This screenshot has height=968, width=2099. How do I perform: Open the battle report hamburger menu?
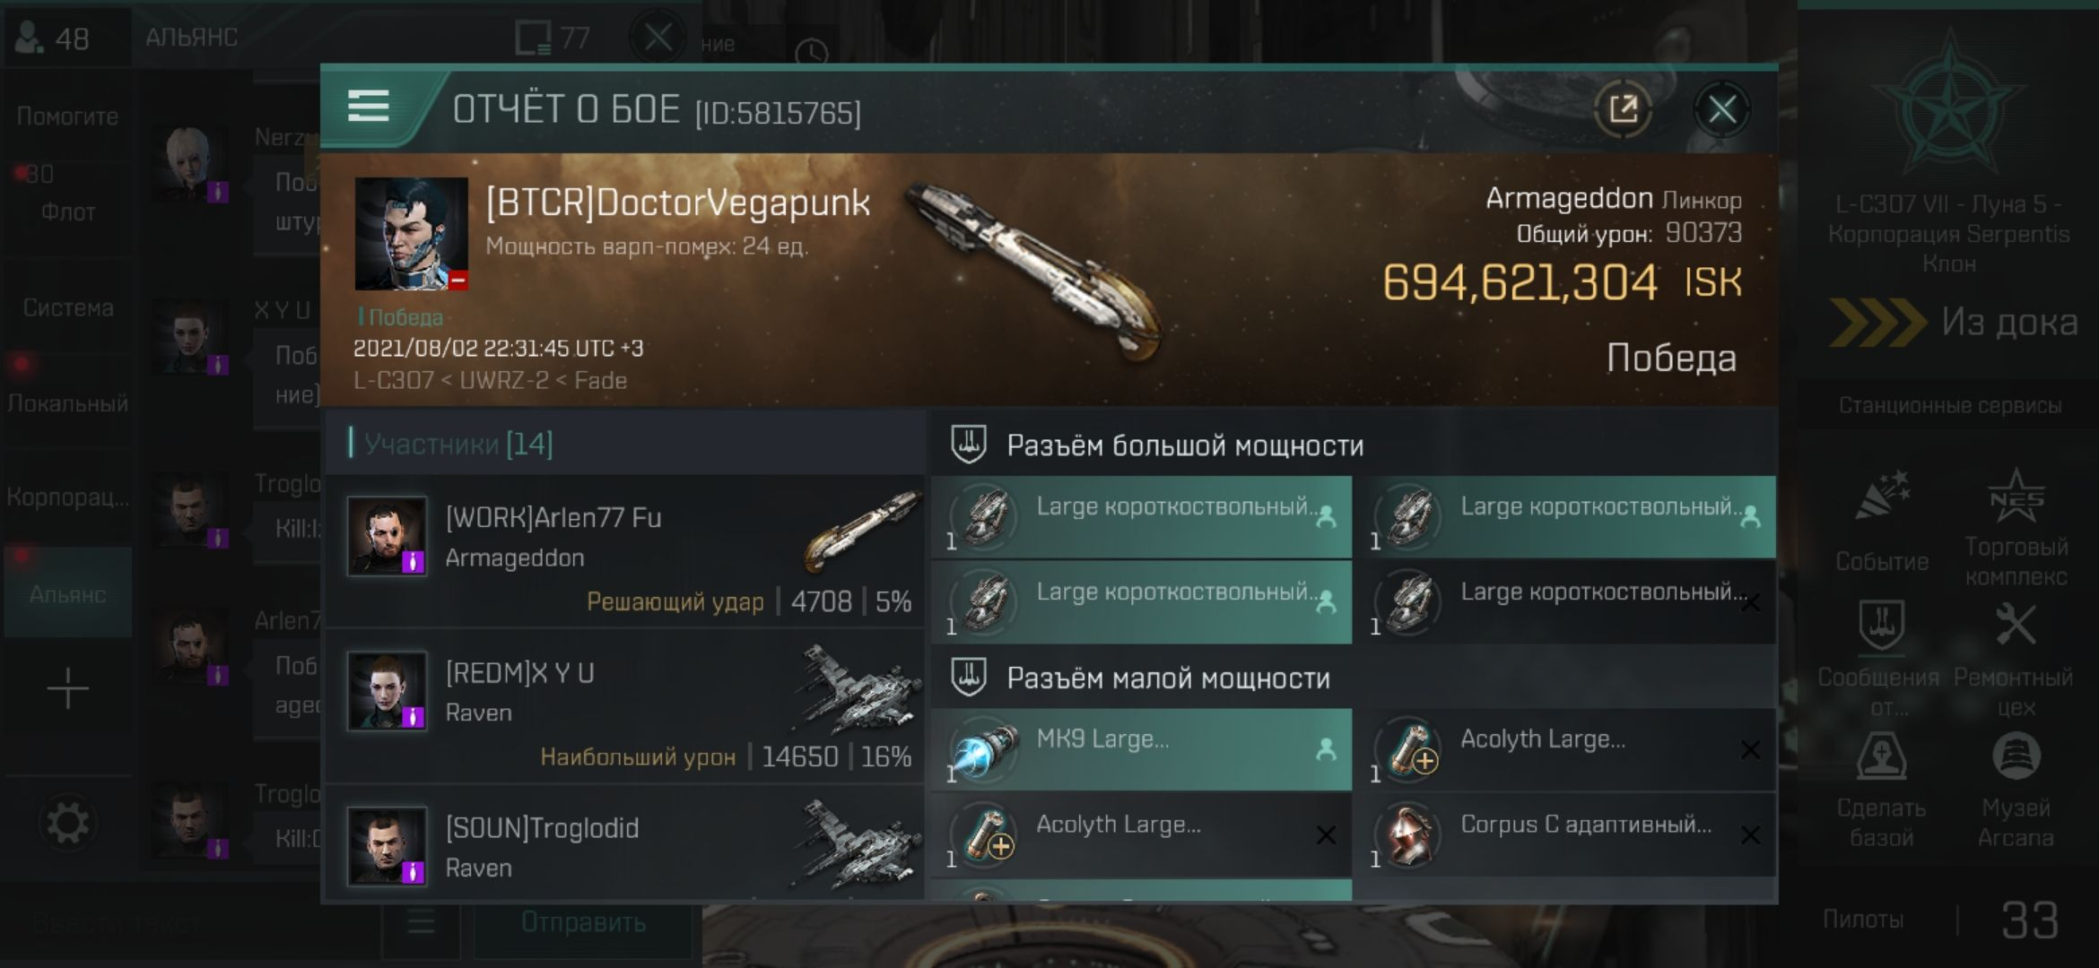coord(368,107)
